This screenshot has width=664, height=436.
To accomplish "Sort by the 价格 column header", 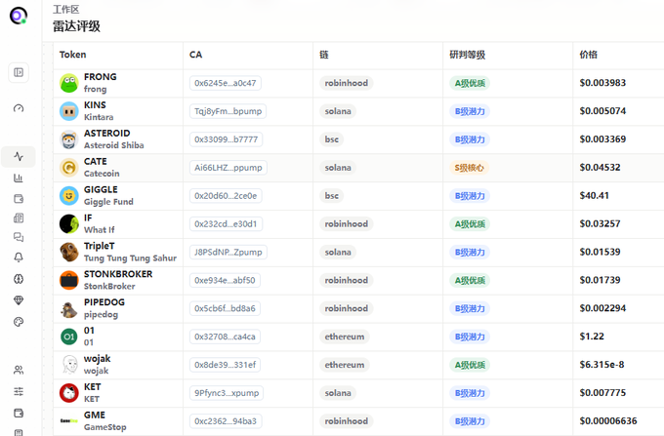I will point(588,55).
